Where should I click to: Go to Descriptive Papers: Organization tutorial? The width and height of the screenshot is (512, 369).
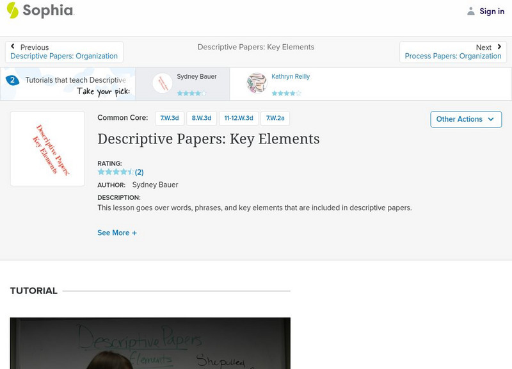click(x=64, y=56)
